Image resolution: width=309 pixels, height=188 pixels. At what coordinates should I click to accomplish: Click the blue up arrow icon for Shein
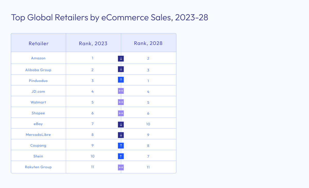pos(121,156)
